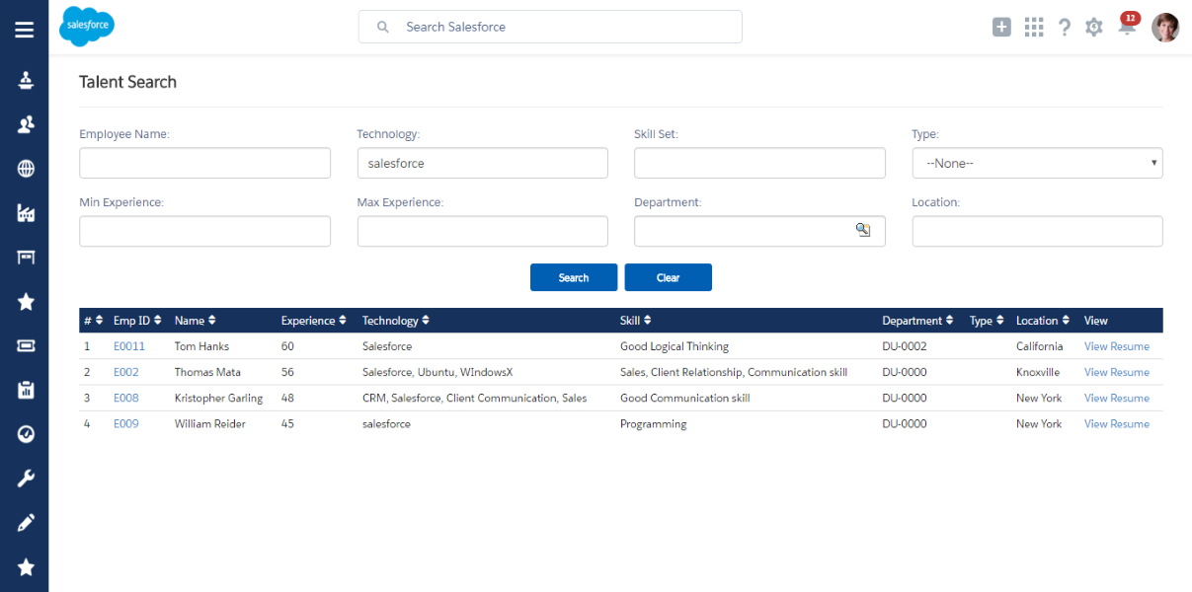
Task: Open the gauge dashboard icon in sidebar
Action: coord(27,434)
